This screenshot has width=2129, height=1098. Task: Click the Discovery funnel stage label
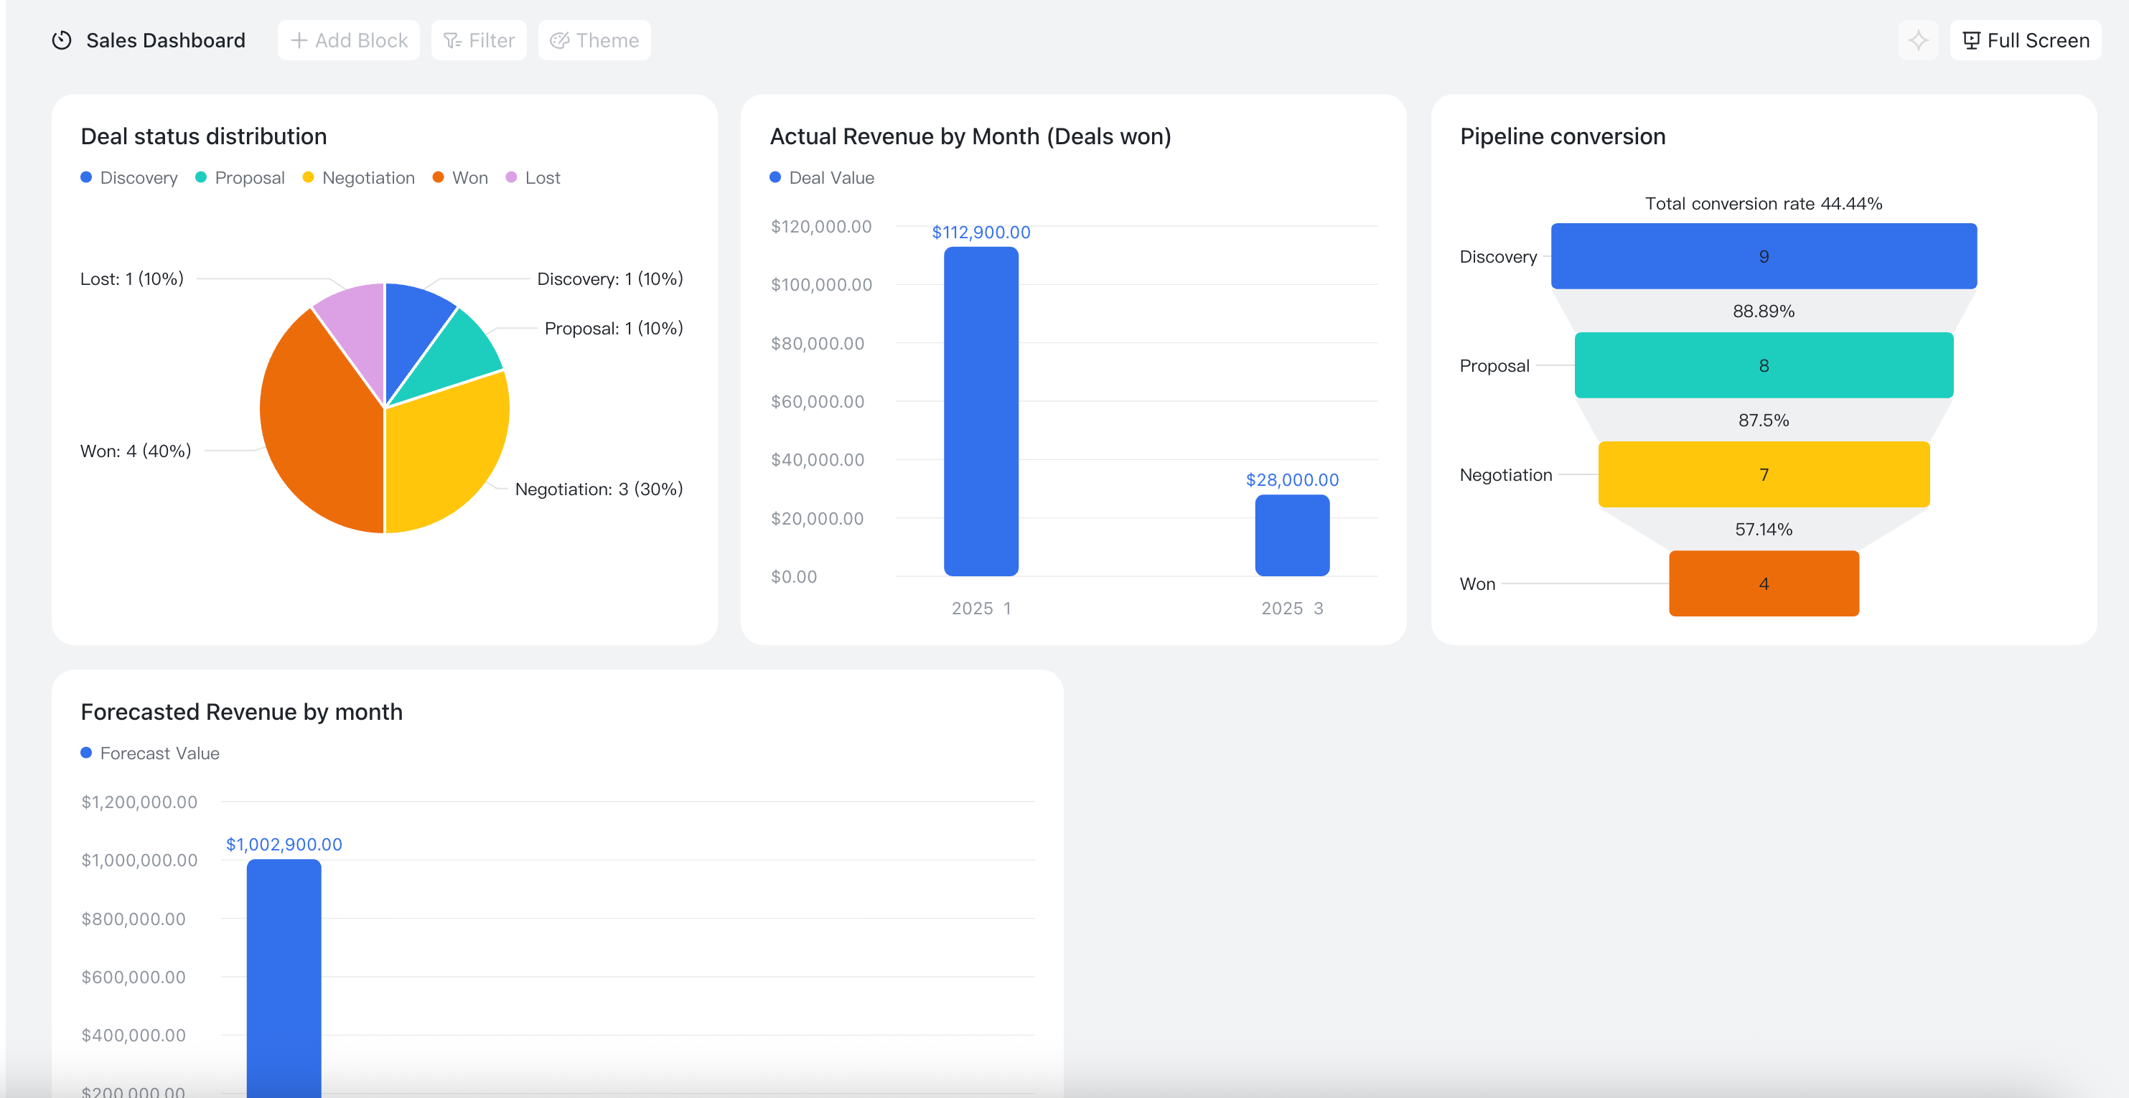tap(1497, 256)
